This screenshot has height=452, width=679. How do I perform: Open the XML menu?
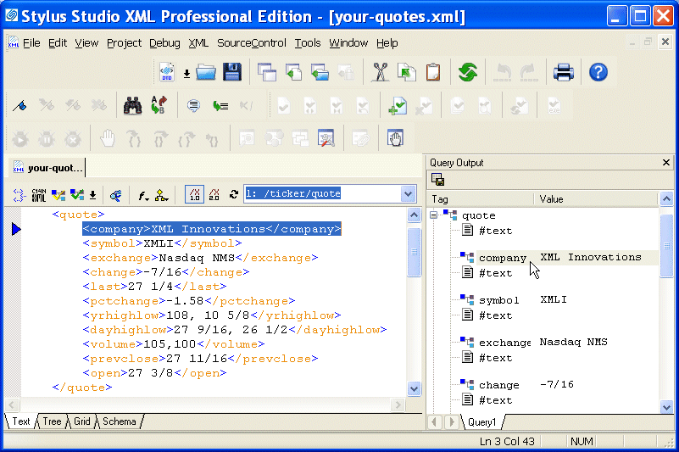(x=198, y=43)
